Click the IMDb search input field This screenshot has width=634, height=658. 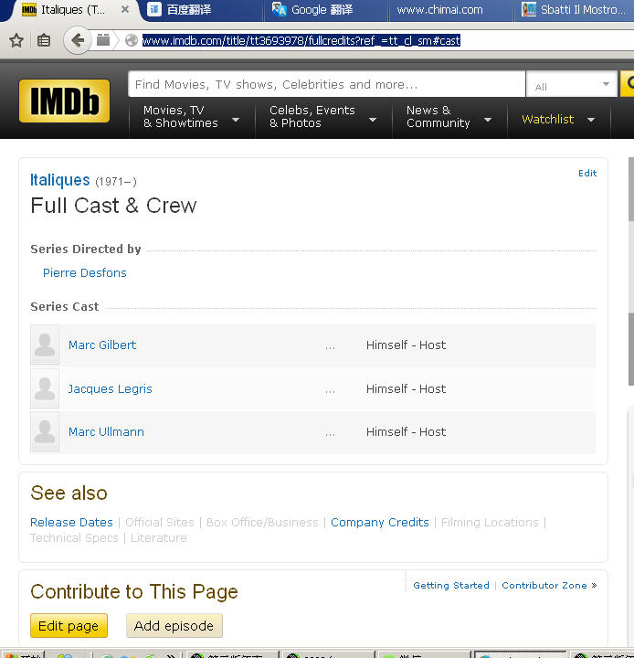click(x=326, y=84)
